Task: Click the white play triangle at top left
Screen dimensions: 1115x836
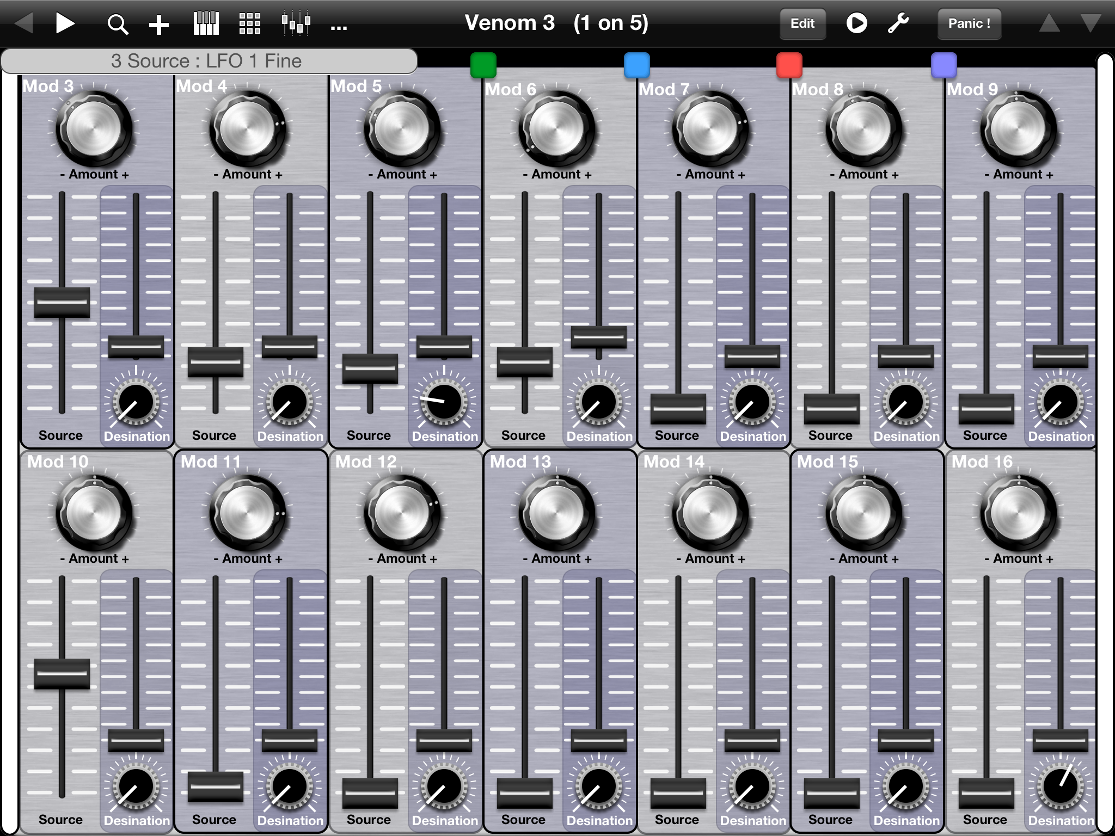Action: coord(65,23)
